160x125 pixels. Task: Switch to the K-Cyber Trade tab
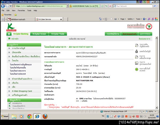(58, 34)
